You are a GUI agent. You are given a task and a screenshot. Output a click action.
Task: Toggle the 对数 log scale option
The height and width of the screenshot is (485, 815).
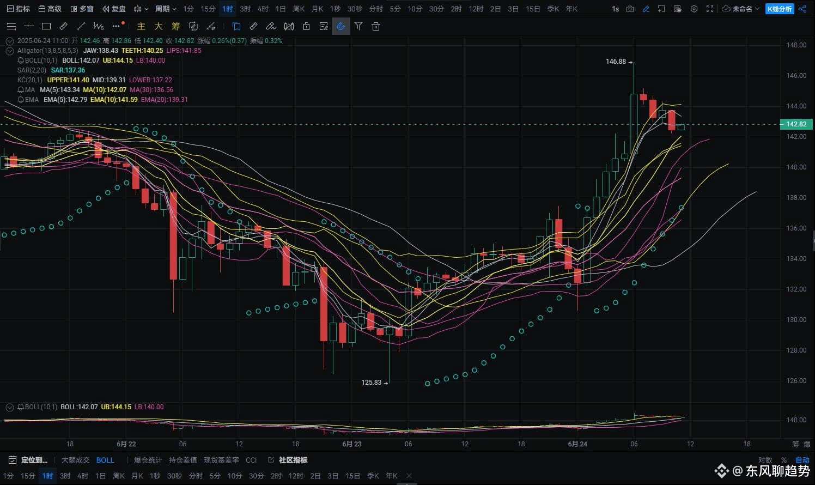tap(765, 460)
